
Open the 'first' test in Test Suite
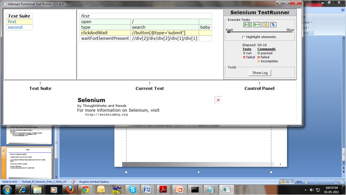pyautogui.click(x=12, y=22)
